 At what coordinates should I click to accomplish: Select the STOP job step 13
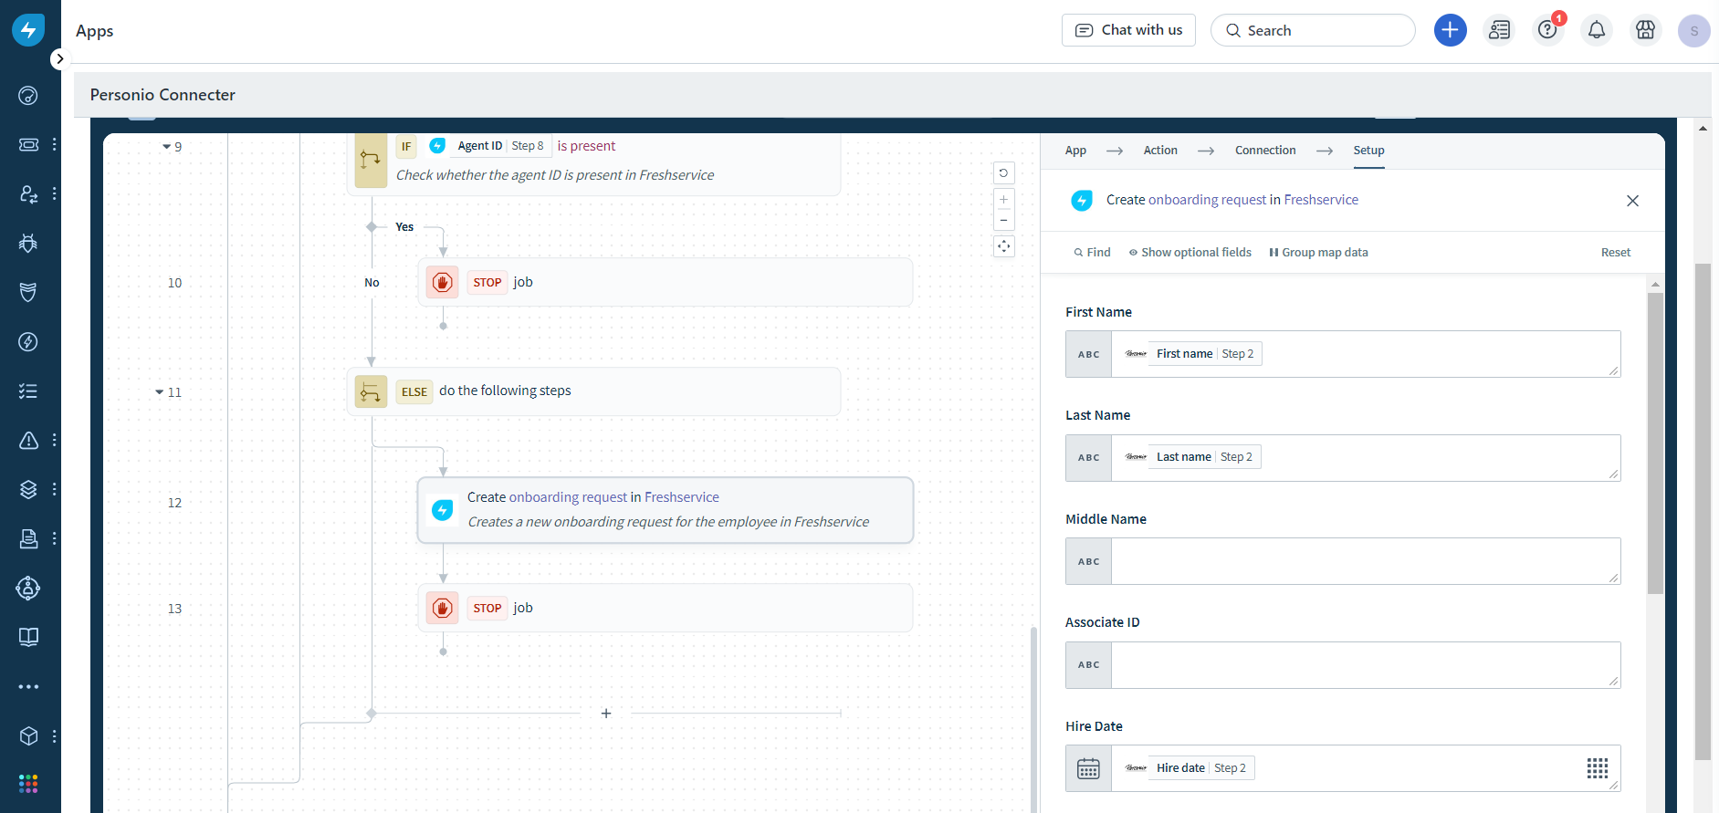coord(666,608)
